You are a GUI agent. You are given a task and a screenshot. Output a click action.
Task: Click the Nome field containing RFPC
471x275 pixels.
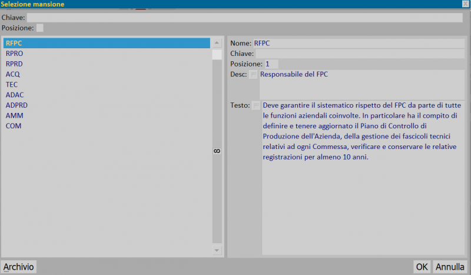(359, 43)
